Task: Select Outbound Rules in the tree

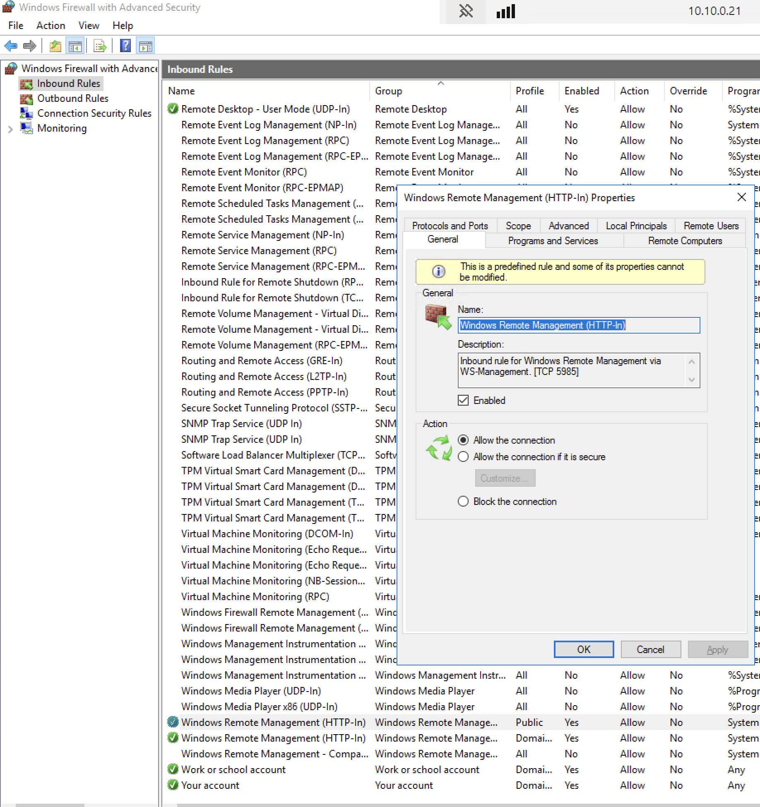Action: 73,98
